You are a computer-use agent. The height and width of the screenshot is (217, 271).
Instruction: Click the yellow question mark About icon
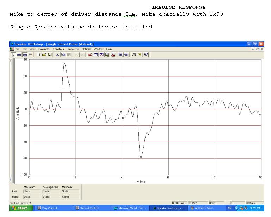[140, 55]
